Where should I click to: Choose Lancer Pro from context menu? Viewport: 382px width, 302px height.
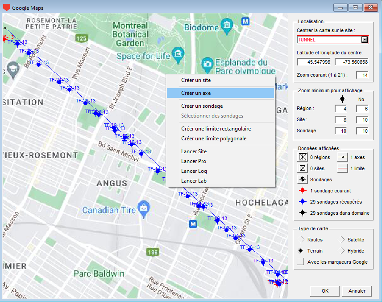pos(220,161)
